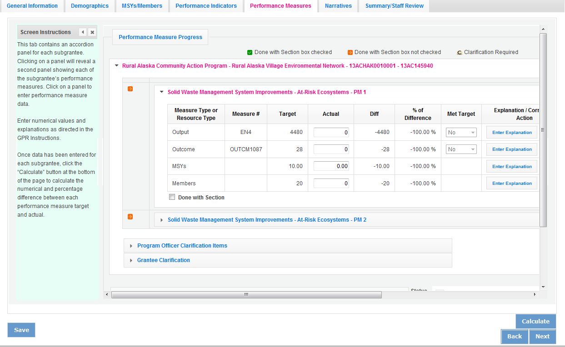The height and width of the screenshot is (347, 565).
Task: Click Enter Explanation for MSYs row
Action: click(511, 167)
